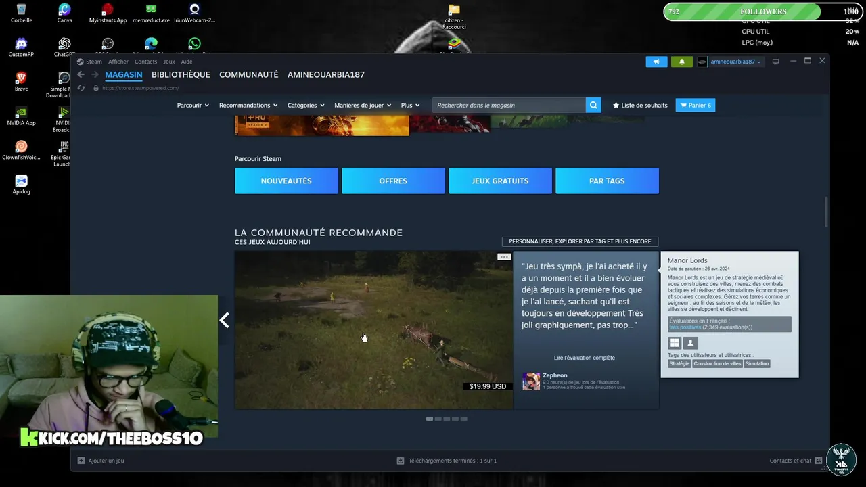This screenshot has width=866, height=487.
Task: Click the NOUVEAUTÉS button
Action: pos(286,181)
